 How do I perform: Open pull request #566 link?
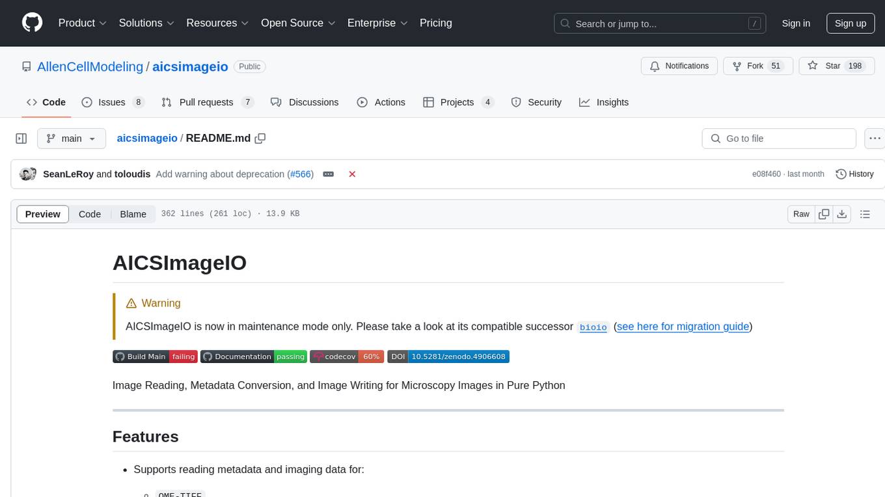301,174
